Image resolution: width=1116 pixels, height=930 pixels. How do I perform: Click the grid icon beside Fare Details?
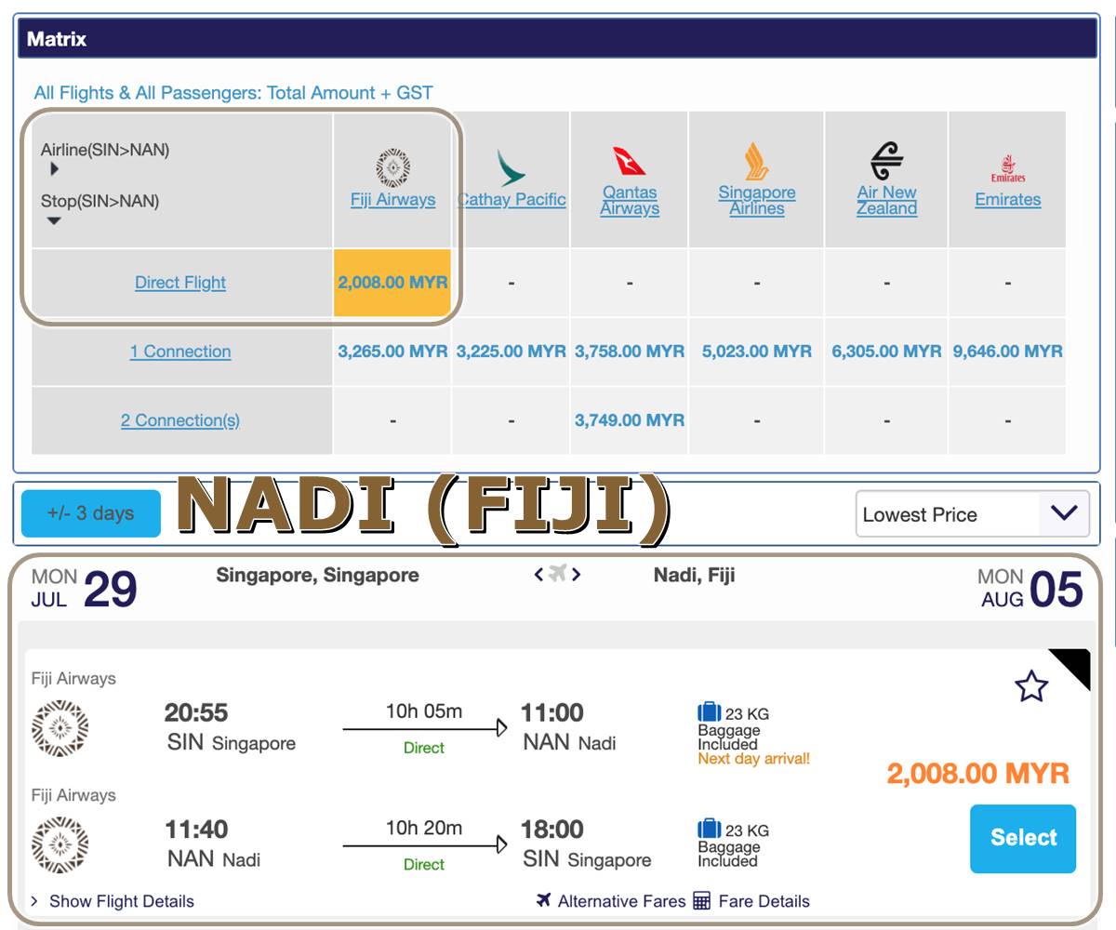pyautogui.click(x=702, y=900)
